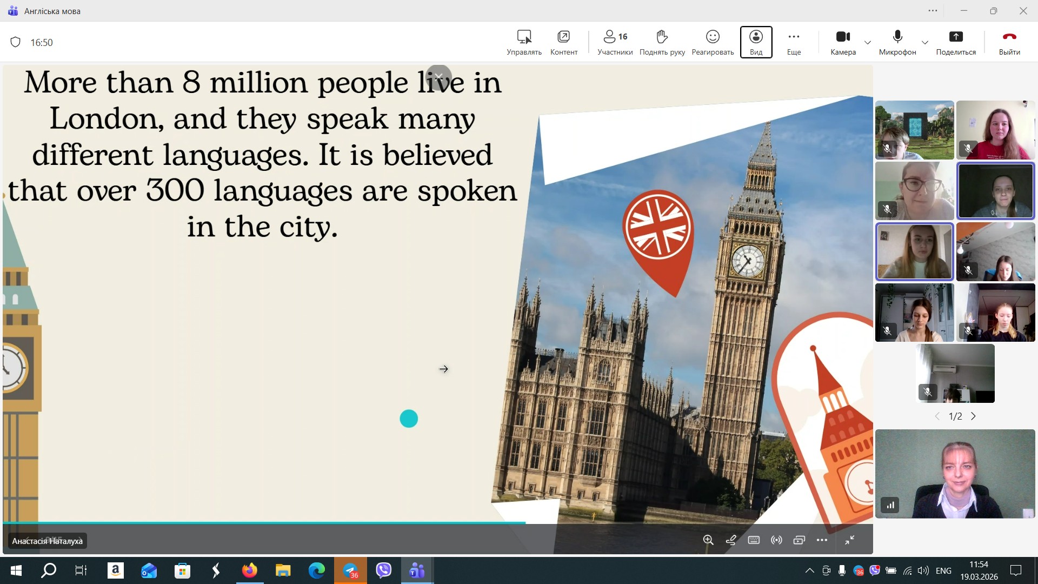Image resolution: width=1038 pixels, height=584 pixels.
Task: Toggle the Камера camera on or off
Action: pos(843,42)
